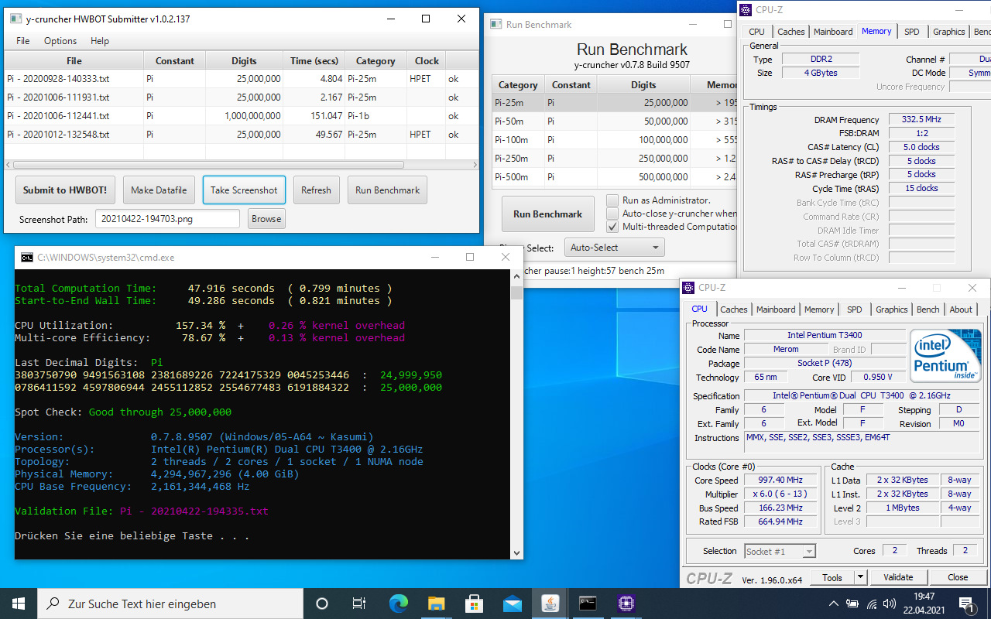This screenshot has height=619, width=991.
Task: Open the Auto-Select dropdown
Action: 615,248
